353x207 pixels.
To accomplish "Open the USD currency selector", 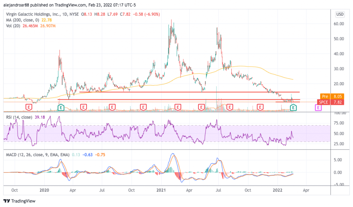I will pyautogui.click(x=340, y=14).
